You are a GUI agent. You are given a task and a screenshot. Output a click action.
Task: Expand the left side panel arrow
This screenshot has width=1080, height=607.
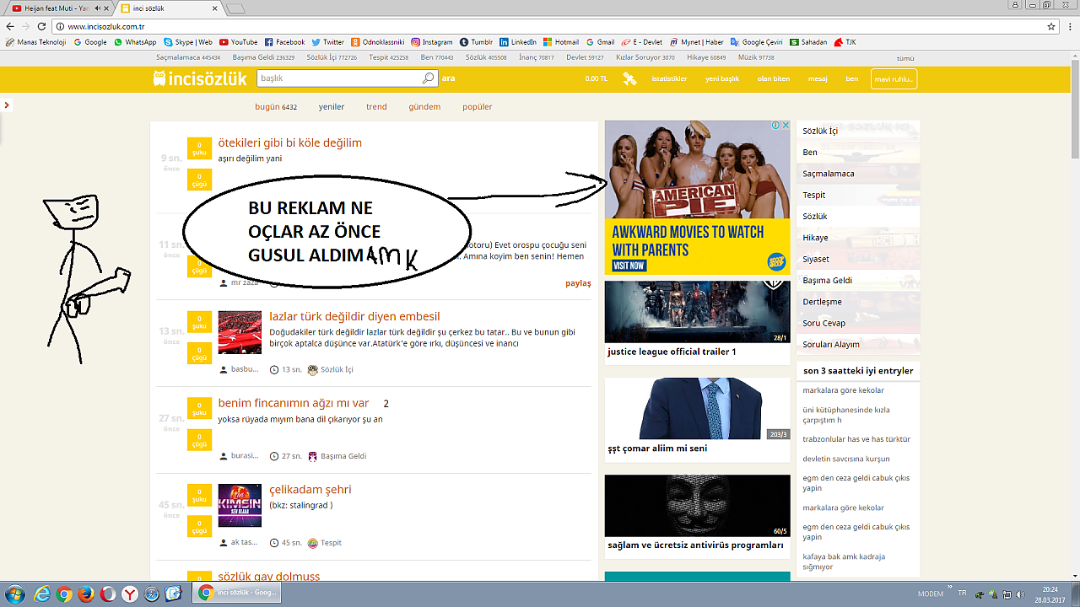click(7, 105)
